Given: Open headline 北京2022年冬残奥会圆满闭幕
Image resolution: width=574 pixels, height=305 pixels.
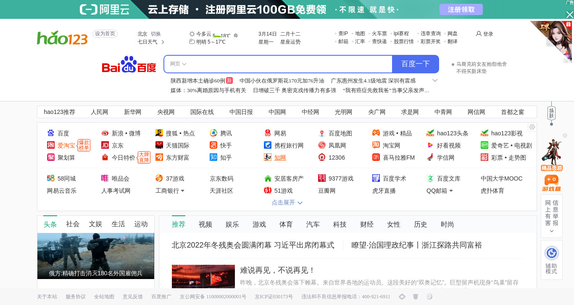Looking at the screenshot, I should coord(253,245).
